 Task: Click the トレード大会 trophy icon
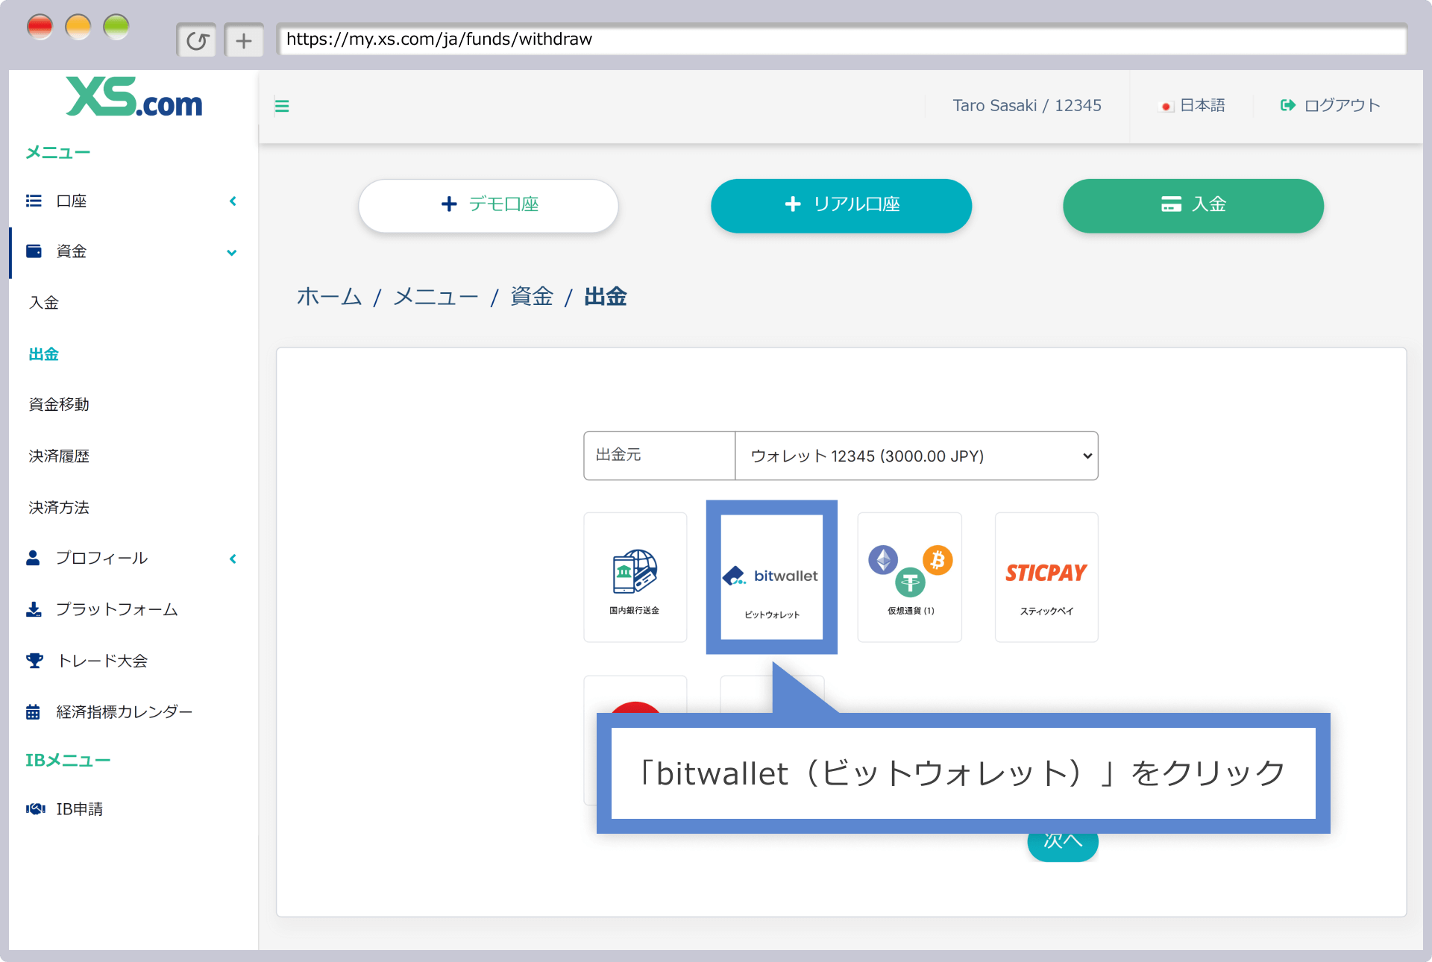[34, 661]
